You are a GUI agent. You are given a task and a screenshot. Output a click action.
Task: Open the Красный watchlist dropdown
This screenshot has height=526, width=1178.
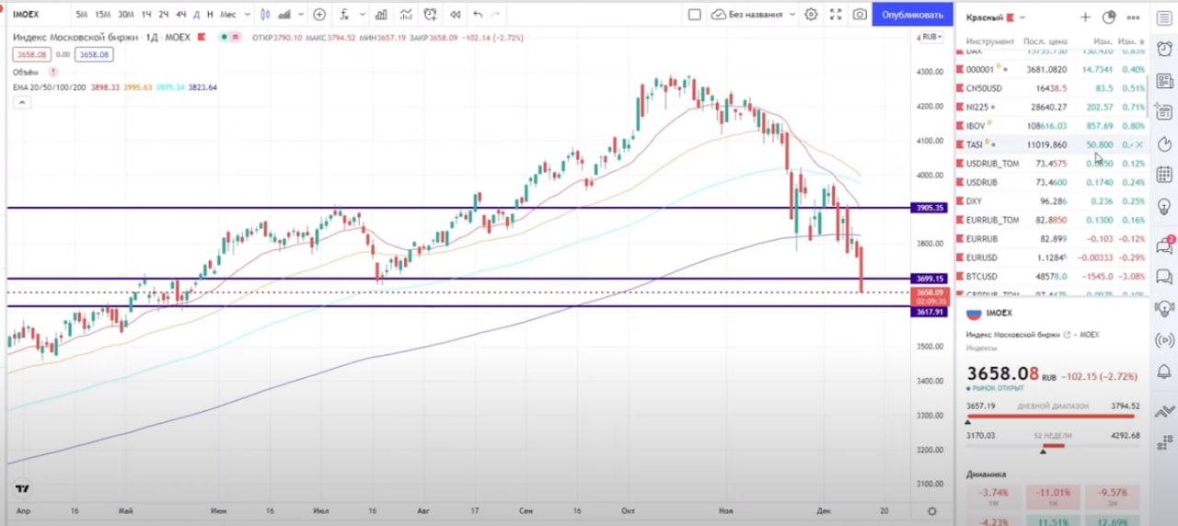pyautogui.click(x=996, y=17)
